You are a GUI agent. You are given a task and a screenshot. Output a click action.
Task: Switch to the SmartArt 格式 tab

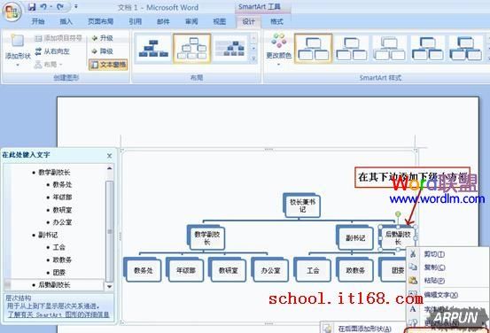(276, 21)
